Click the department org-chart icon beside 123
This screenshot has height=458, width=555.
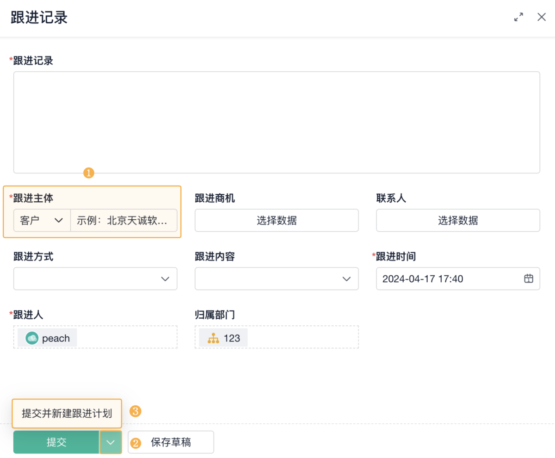(x=213, y=338)
